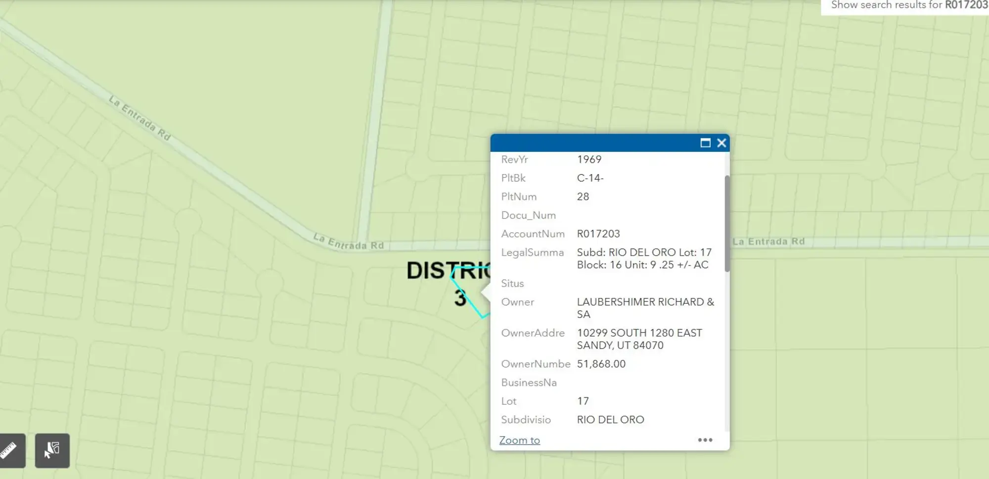Viewport: 989px width, 479px height.
Task: Click the RIO DEL ORO subdivision value
Action: pos(610,420)
